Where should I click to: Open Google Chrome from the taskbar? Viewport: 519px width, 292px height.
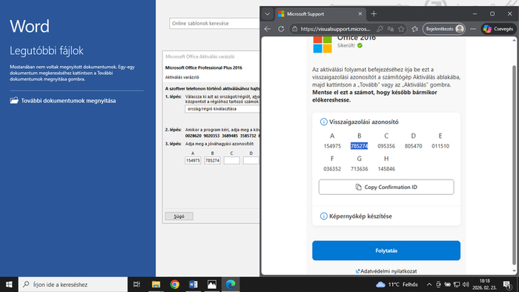click(175, 285)
